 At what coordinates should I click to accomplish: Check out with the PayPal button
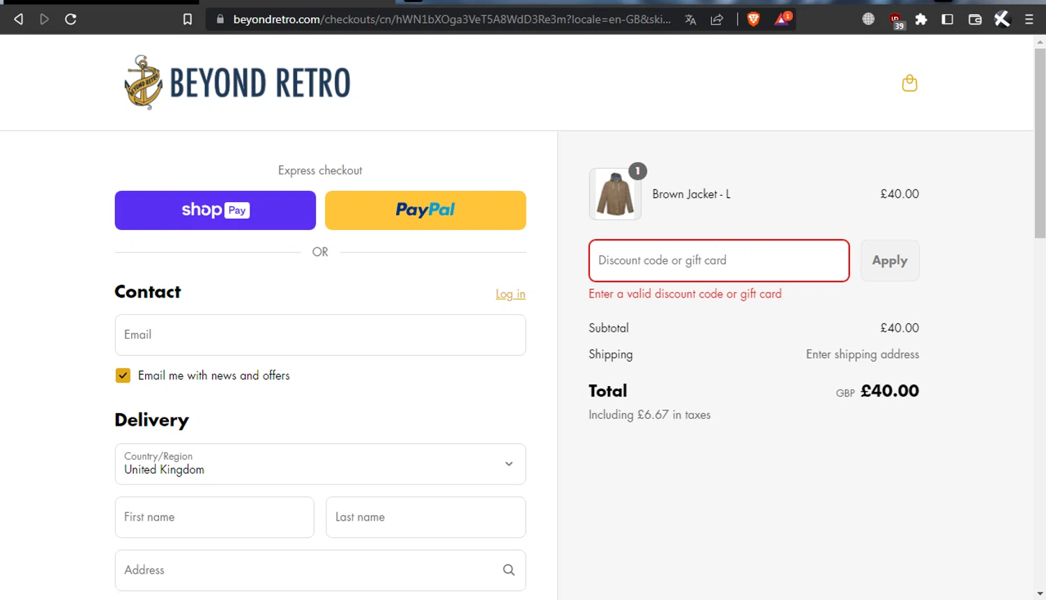425,210
